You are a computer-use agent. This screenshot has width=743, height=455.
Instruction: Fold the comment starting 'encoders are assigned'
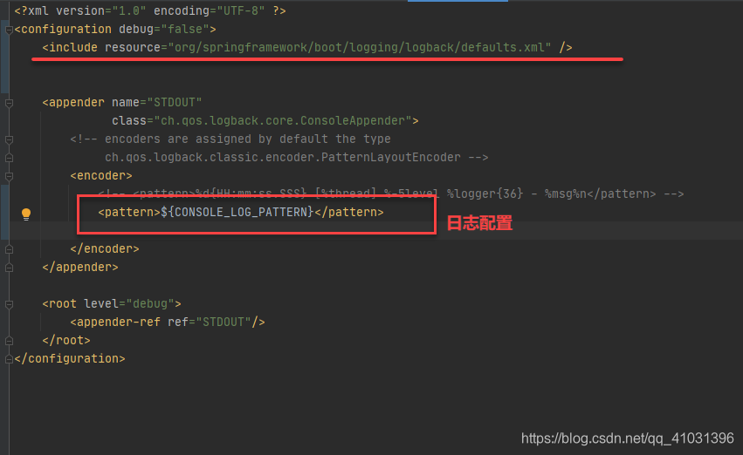tap(9, 139)
